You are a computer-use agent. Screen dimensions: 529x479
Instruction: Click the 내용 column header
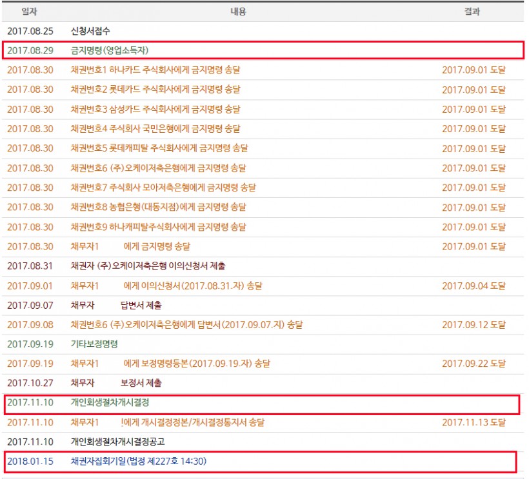(x=238, y=12)
